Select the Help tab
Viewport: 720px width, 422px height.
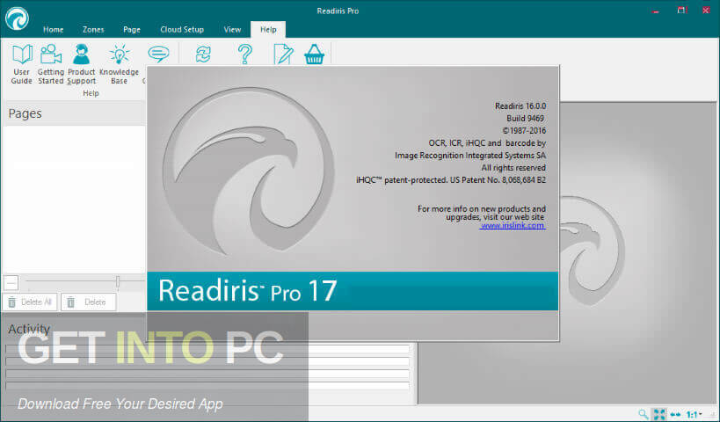point(268,29)
